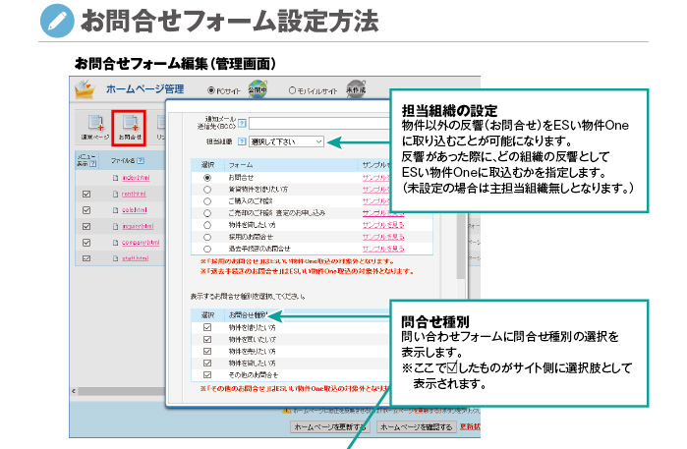Click the file icon beside company.html

click(115, 243)
